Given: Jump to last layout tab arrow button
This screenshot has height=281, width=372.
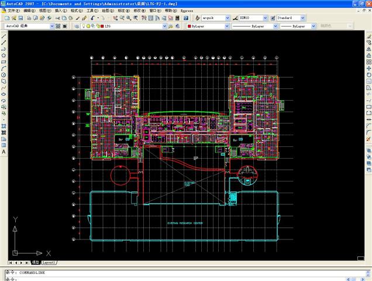Looking at the screenshot, I should click(27, 263).
